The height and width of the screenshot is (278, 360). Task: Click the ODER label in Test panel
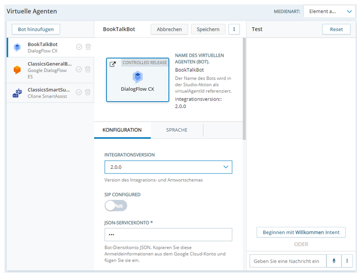pyautogui.click(x=301, y=244)
